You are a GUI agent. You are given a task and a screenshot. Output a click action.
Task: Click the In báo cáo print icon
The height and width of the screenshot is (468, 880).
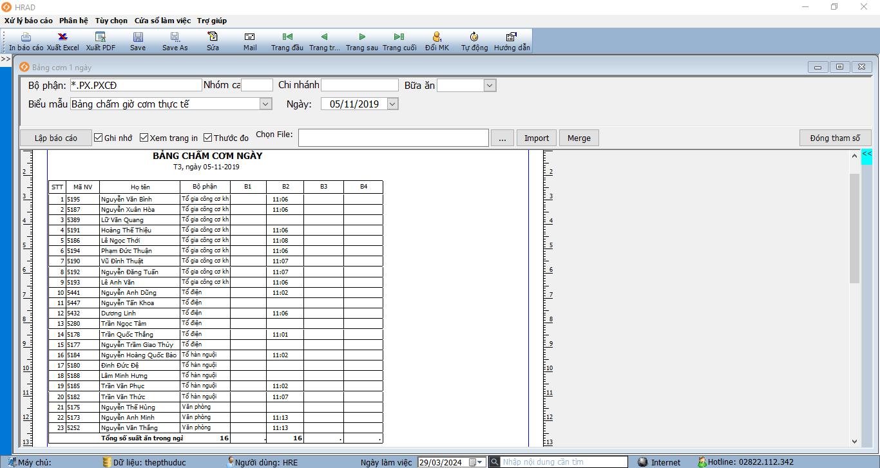(26, 37)
